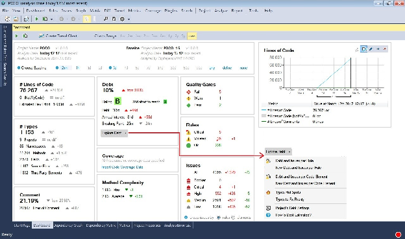Click the clipboard toolbar icon beside the magnifier

coord(114,19)
